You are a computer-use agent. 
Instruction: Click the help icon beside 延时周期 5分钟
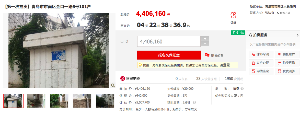coord(194,102)
